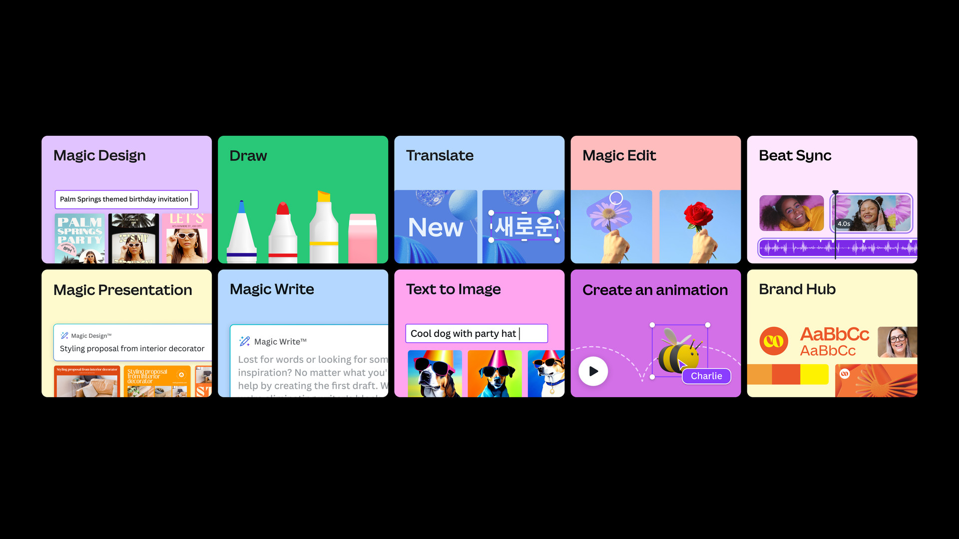959x539 pixels.
Task: Open the Create an animation icon
Action: click(592, 371)
